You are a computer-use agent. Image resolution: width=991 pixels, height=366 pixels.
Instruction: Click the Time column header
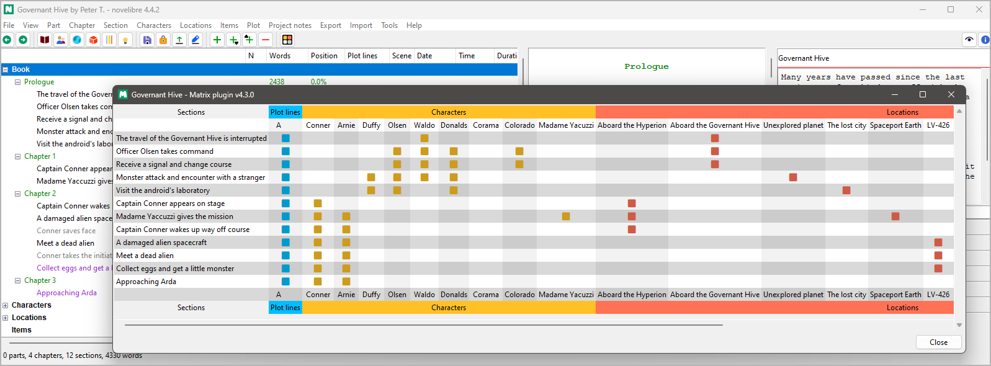point(475,56)
